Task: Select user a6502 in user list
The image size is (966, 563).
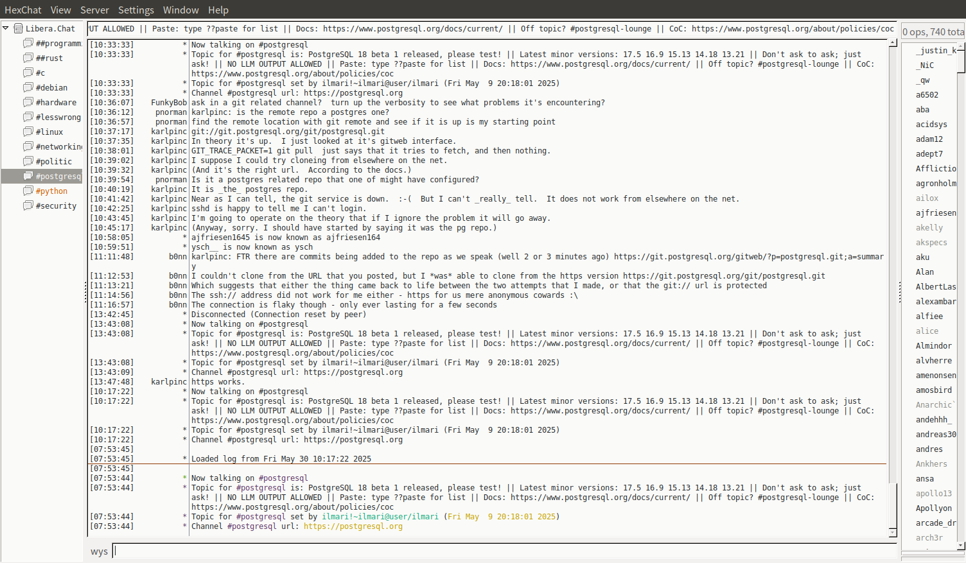Action: pyautogui.click(x=927, y=94)
